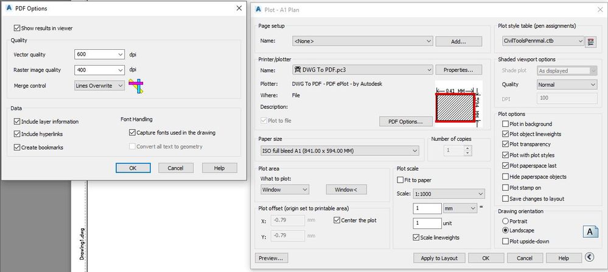Screen dimensions: 608x272
Task: Click the paper size preview thumbnail
Action: pyautogui.click(x=458, y=104)
